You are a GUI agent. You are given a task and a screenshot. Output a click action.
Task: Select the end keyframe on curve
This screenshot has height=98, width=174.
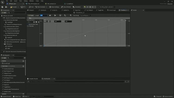point(126,21)
